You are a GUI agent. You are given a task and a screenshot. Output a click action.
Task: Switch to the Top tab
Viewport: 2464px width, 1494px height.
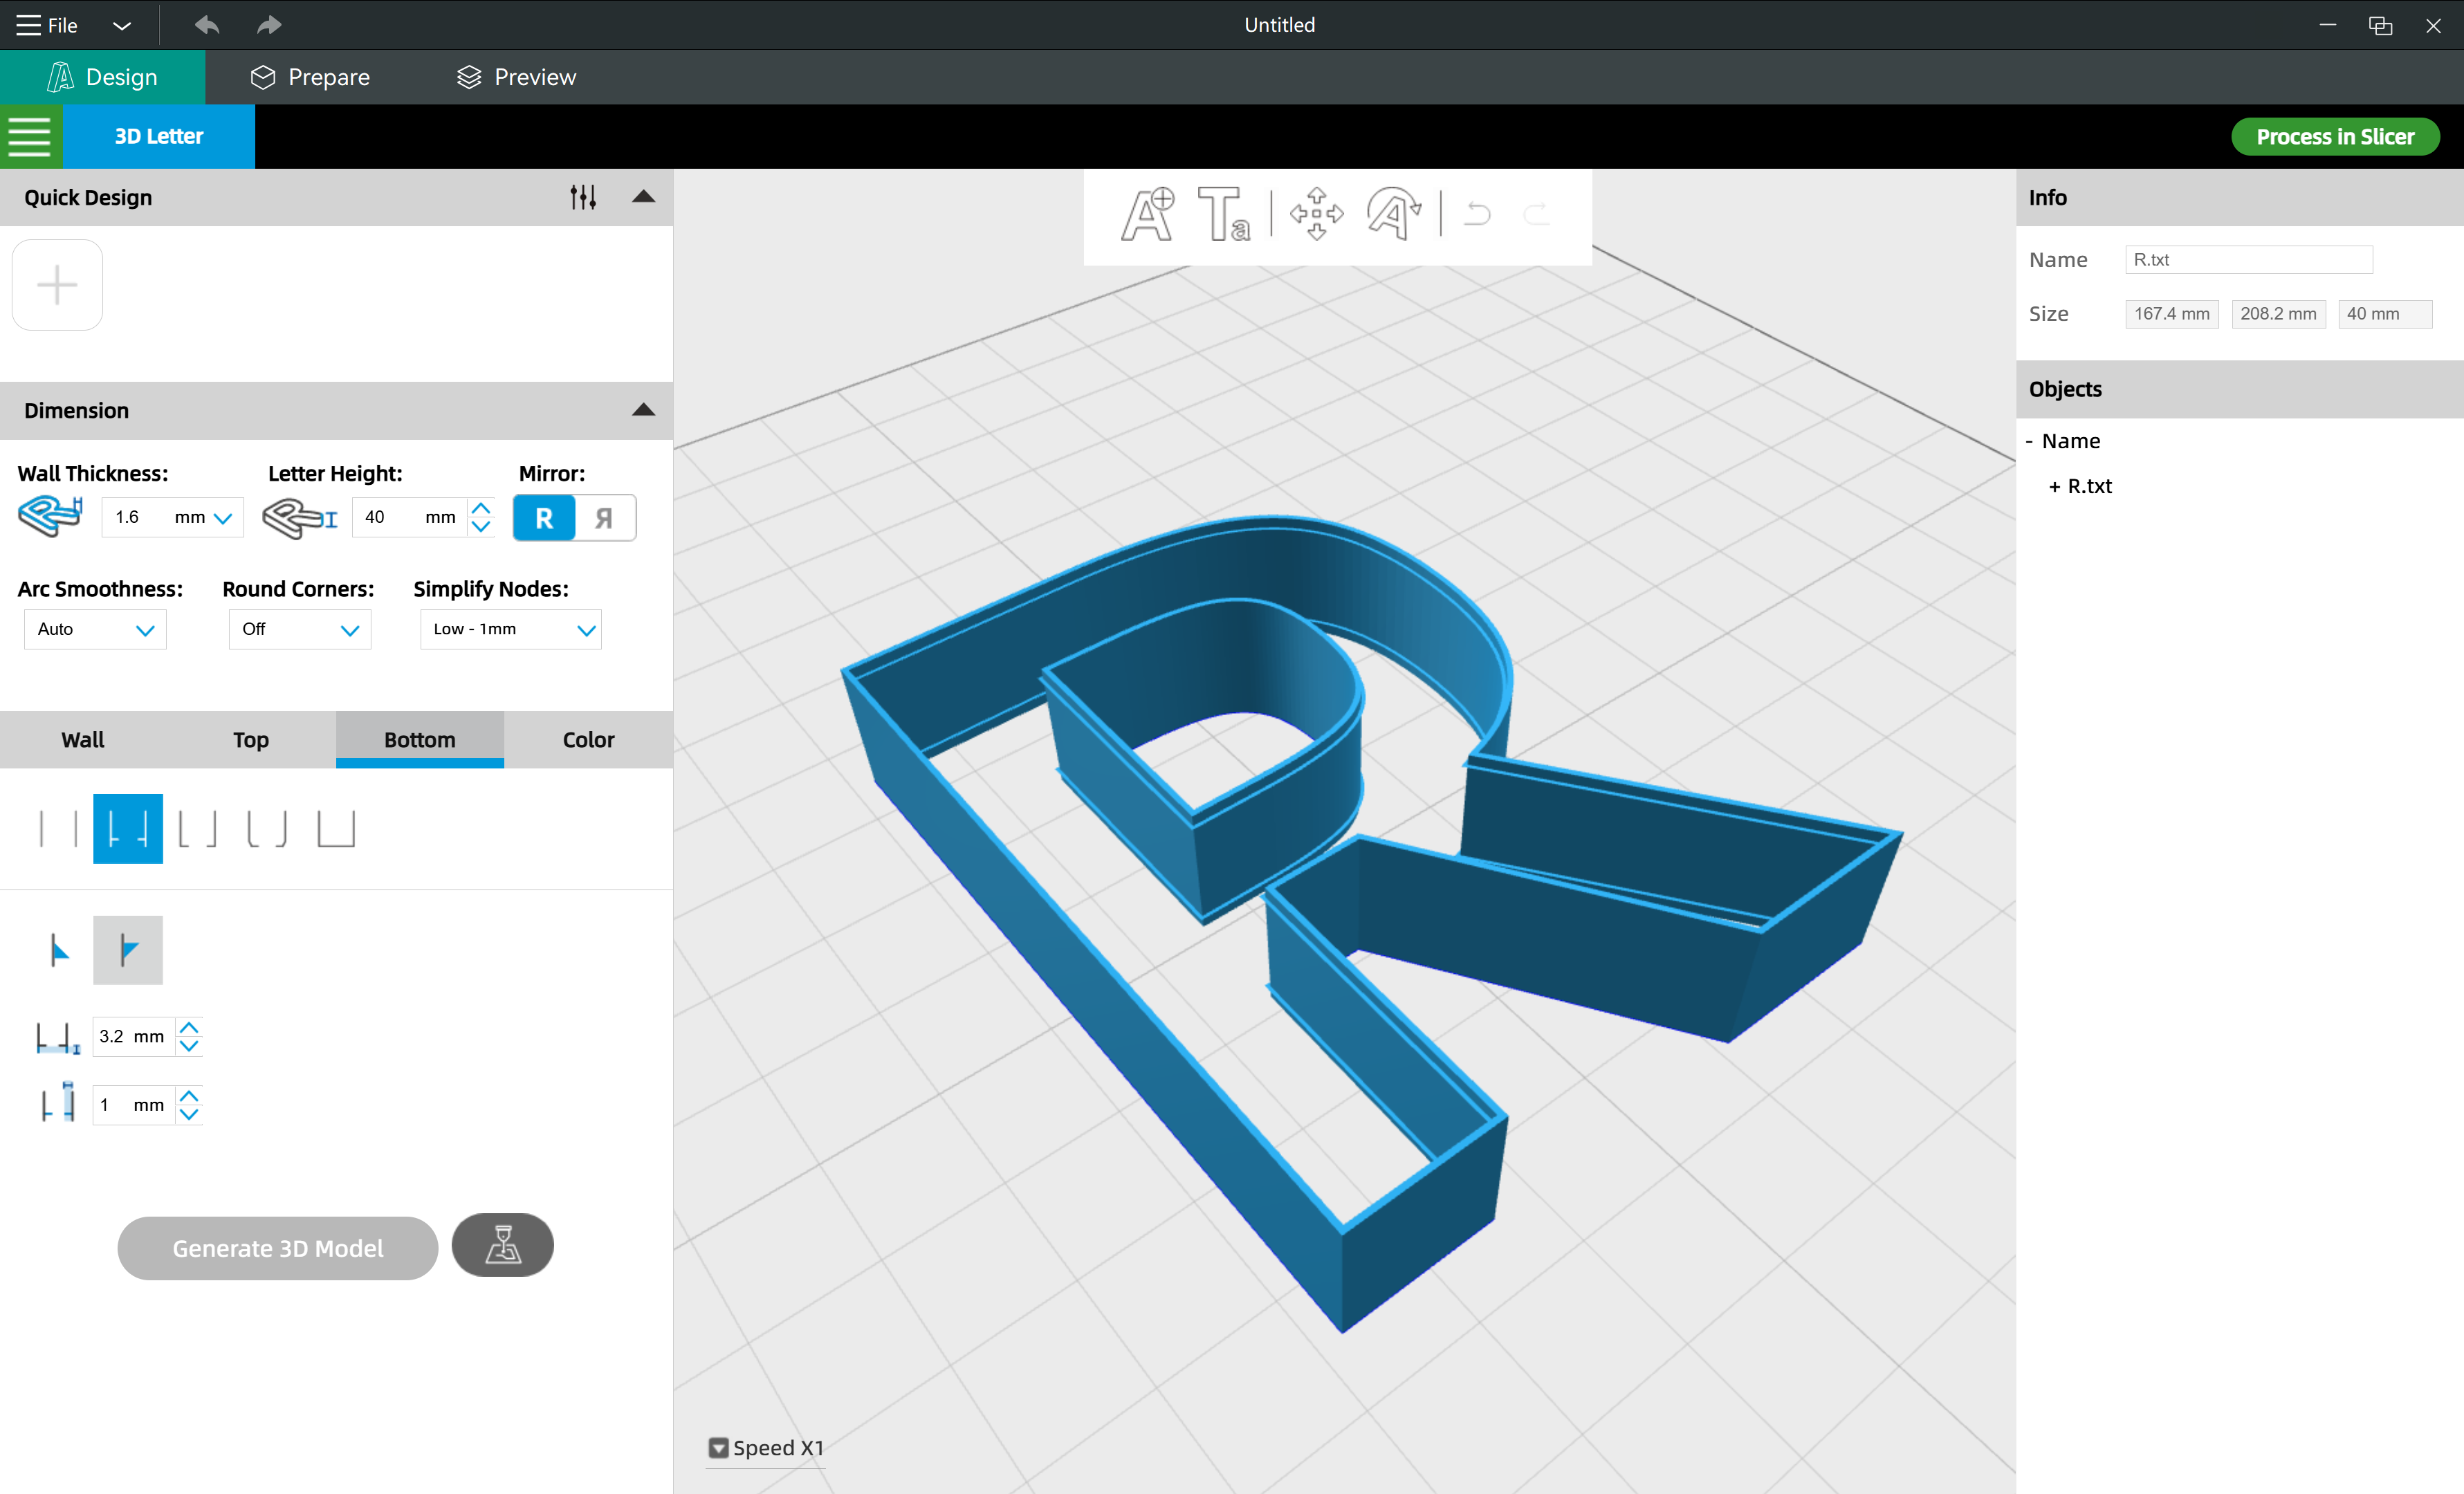tap(251, 740)
